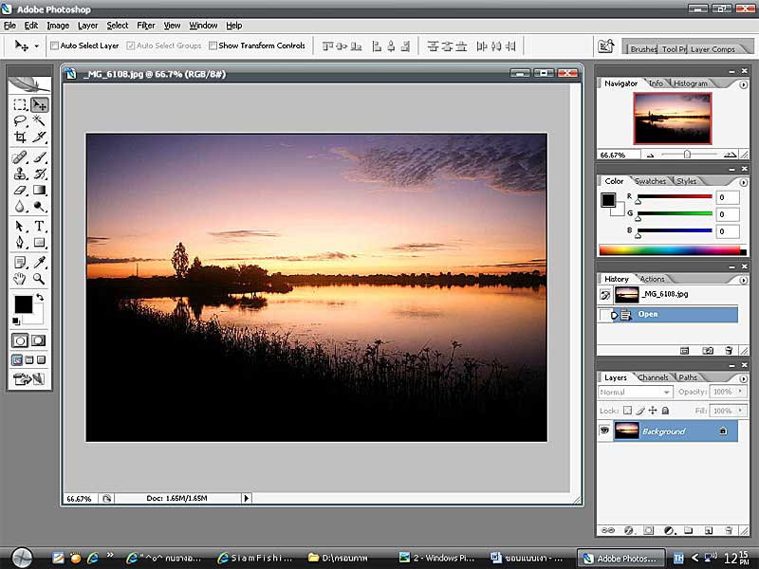
Task: Toggle lock transparent pixels in Layers panel
Action: [627, 411]
